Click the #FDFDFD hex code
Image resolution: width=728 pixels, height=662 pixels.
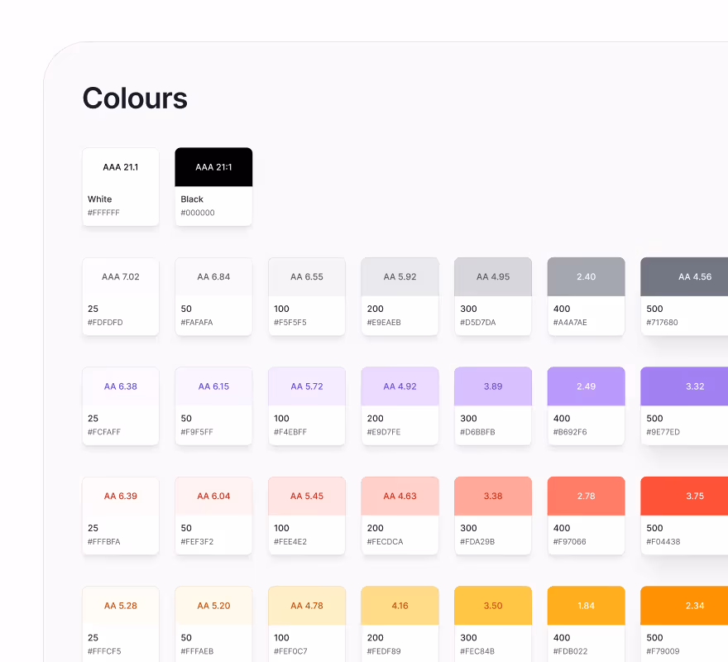[x=105, y=323]
